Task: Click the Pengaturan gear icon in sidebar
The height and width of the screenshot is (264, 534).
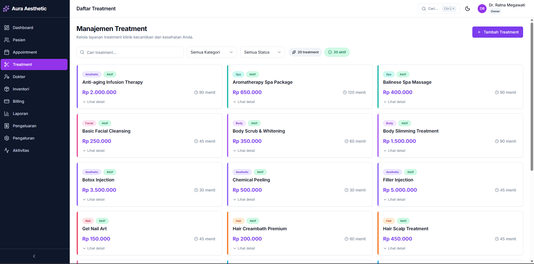Action: 7,138
